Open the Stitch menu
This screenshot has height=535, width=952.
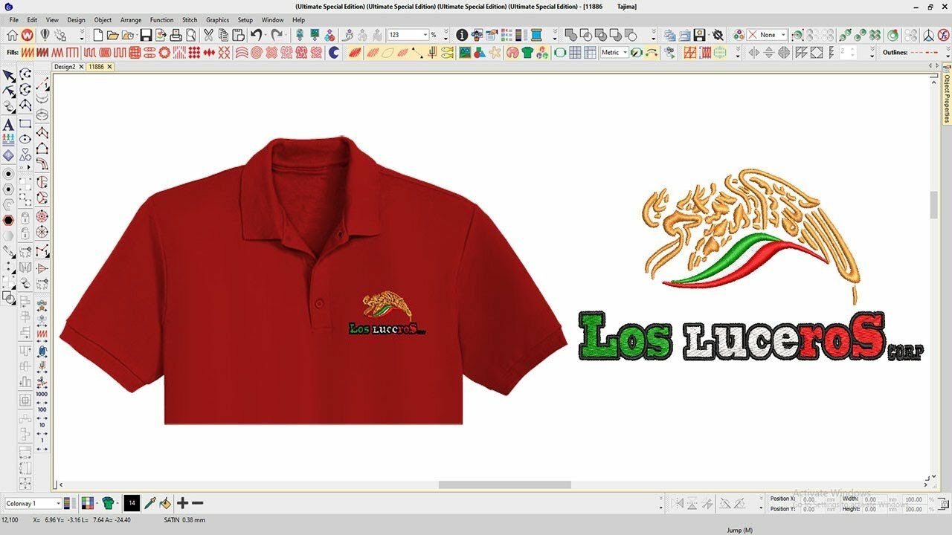pos(190,20)
